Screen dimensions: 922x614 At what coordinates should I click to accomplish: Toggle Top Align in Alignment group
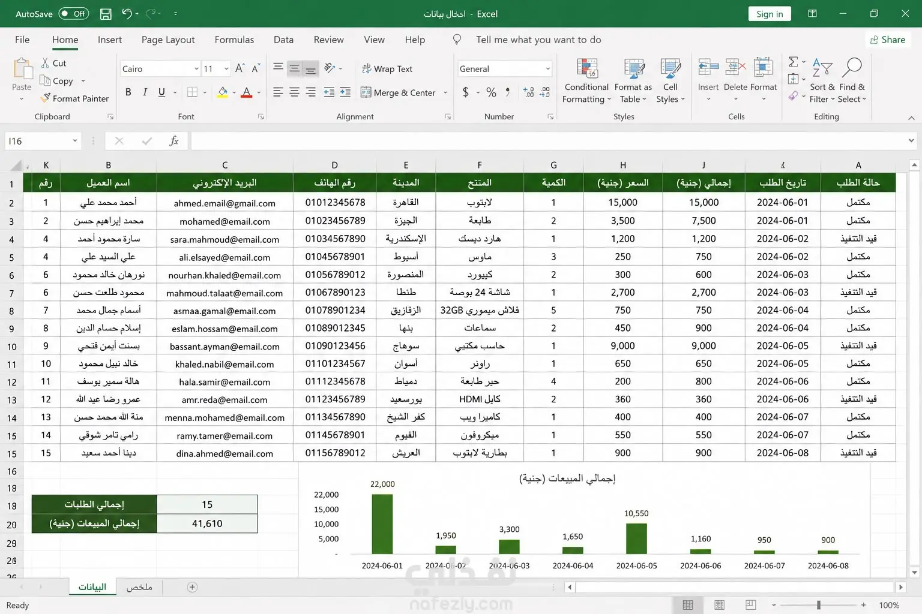tap(278, 68)
